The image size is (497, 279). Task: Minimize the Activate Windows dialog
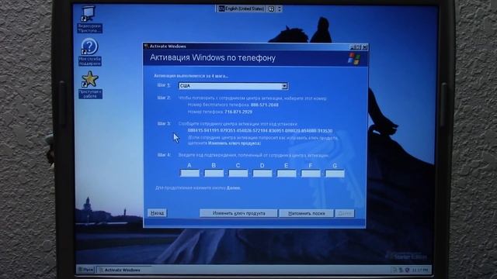point(353,47)
